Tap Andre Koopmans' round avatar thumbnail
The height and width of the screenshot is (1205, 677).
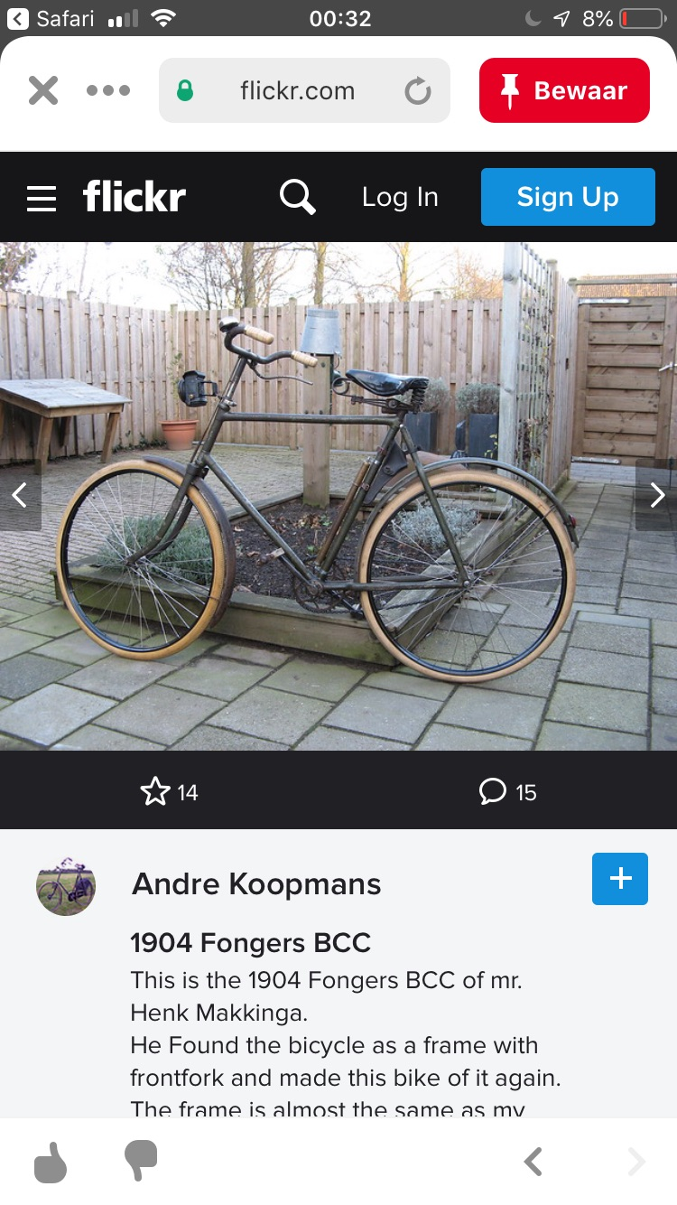(66, 886)
